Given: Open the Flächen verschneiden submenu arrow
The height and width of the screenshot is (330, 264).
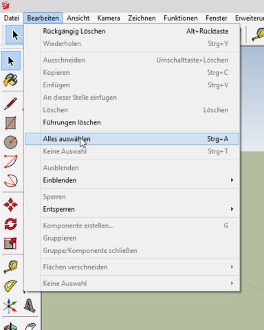Looking at the screenshot, I should 232,267.
